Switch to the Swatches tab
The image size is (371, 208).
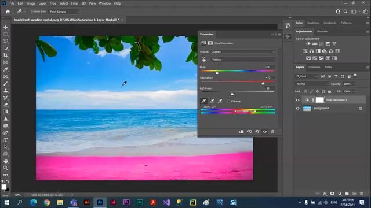click(x=313, y=23)
